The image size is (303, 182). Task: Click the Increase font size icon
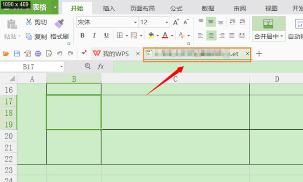176,22
